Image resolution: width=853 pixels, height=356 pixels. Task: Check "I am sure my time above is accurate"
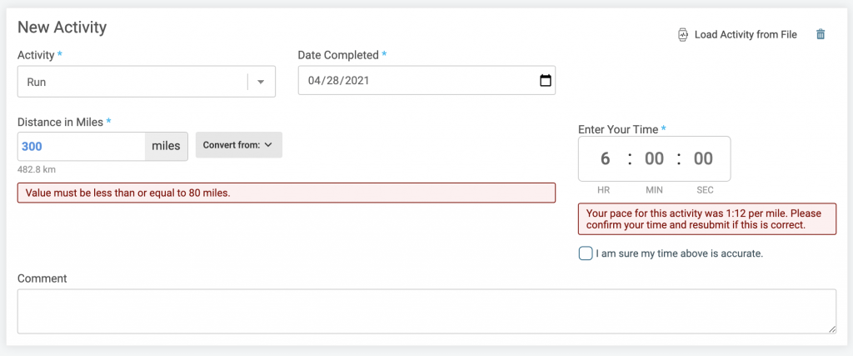tap(586, 253)
